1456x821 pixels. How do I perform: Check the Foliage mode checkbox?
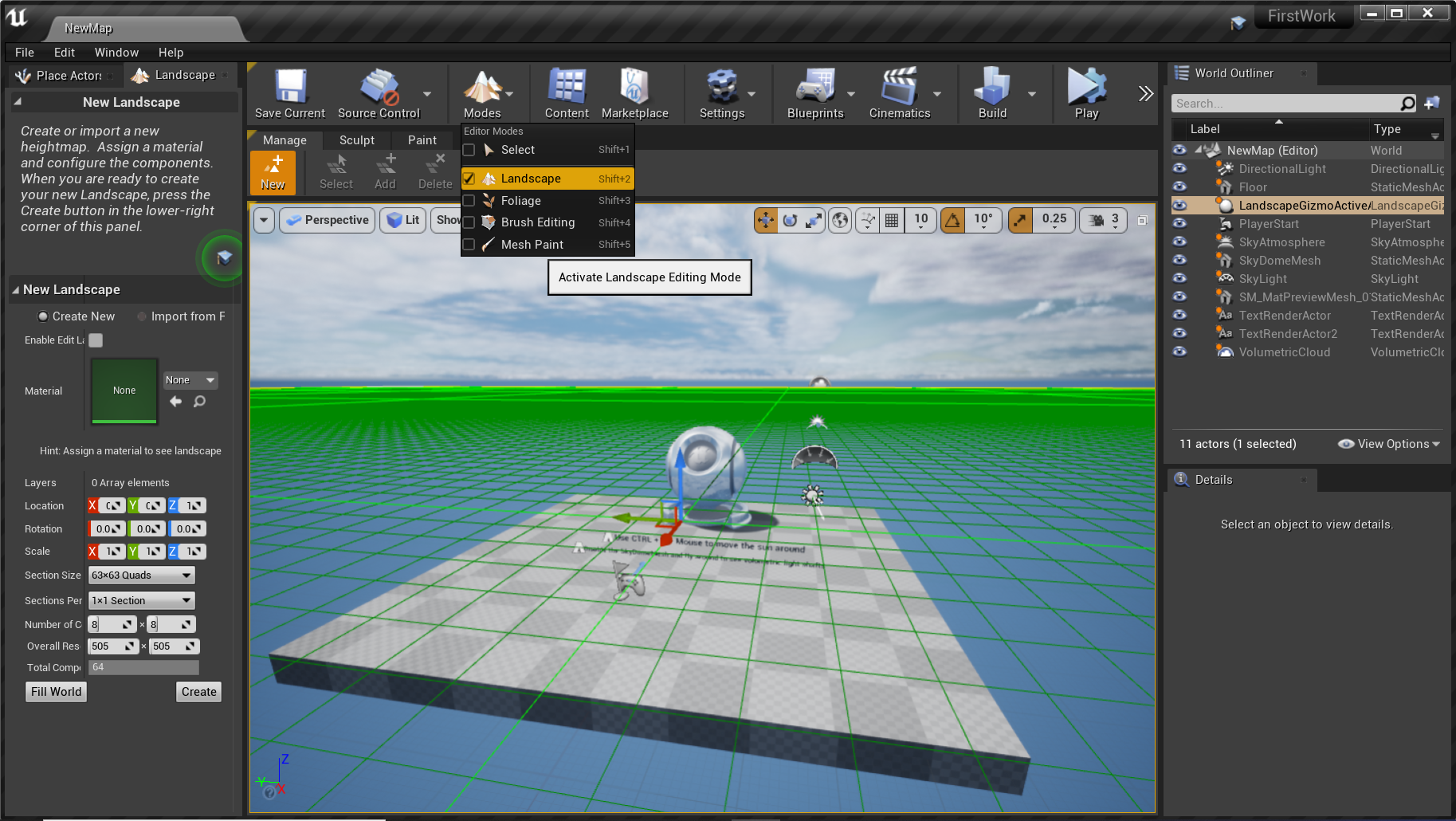pyautogui.click(x=469, y=201)
